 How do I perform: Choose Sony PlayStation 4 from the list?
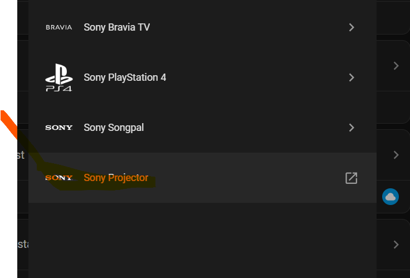125,77
